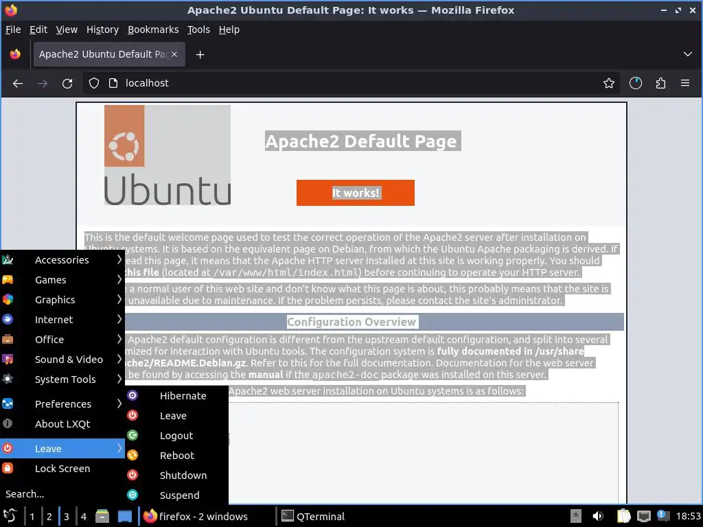Open the tracking protection shield icon
This screenshot has height=527, width=703.
click(93, 83)
